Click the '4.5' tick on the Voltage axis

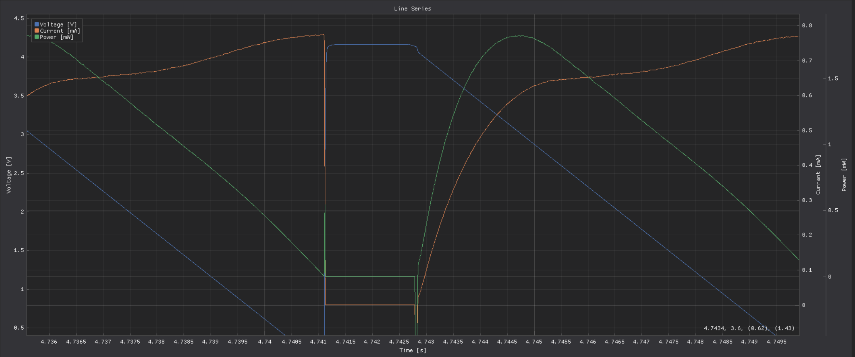click(19, 18)
